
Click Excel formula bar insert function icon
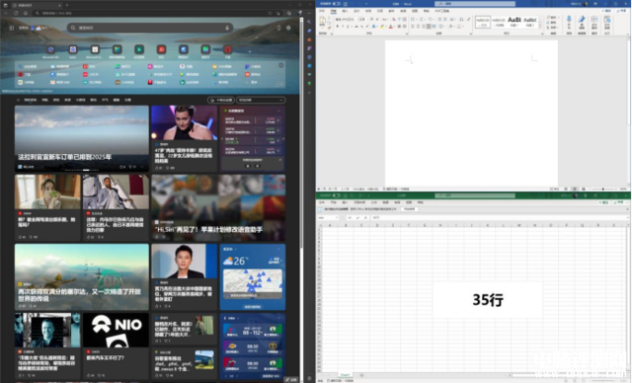[365, 217]
